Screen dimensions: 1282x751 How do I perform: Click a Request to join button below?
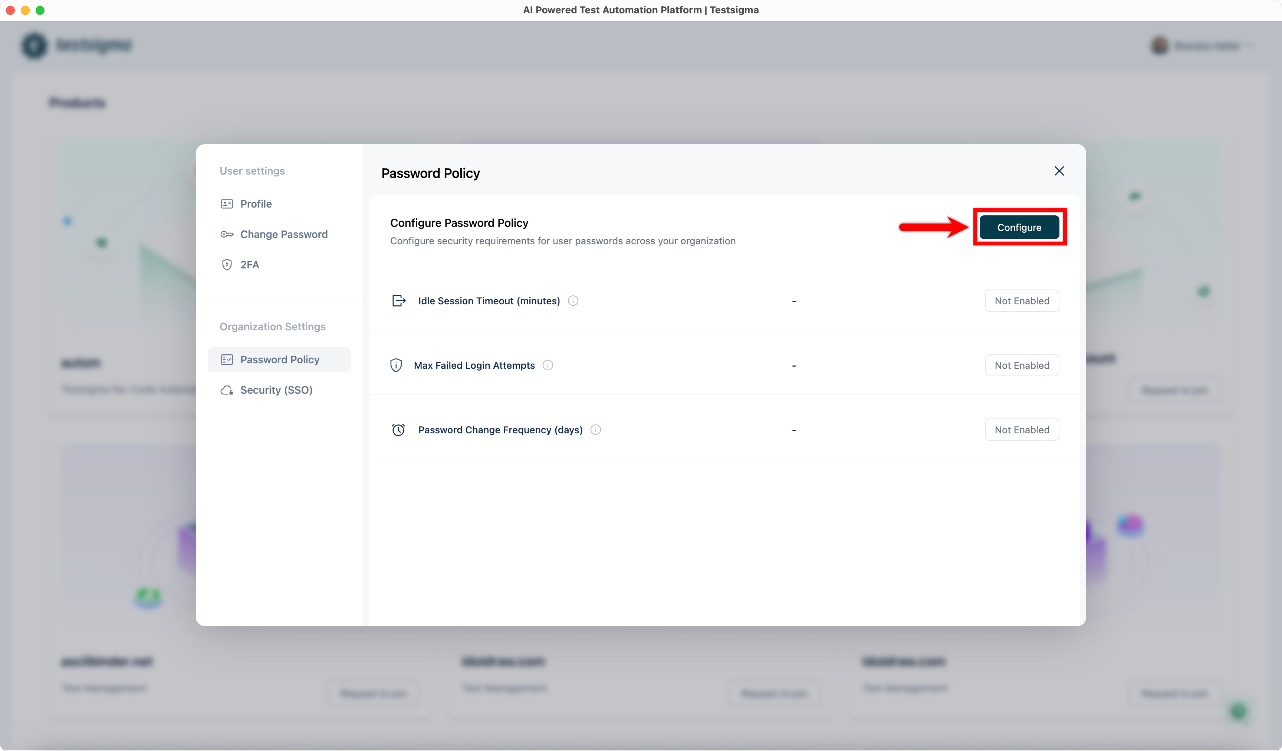[x=373, y=693]
